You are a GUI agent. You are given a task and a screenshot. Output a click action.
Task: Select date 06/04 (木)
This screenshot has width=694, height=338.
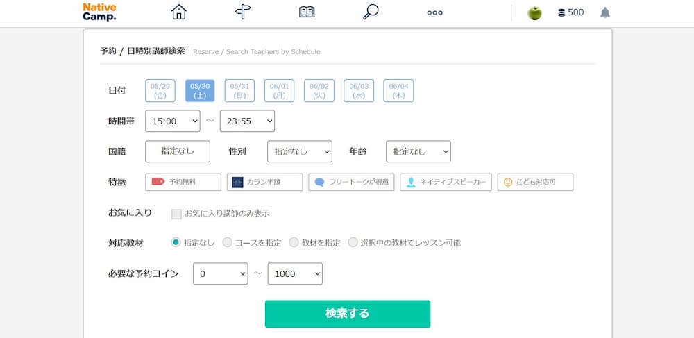(398, 91)
